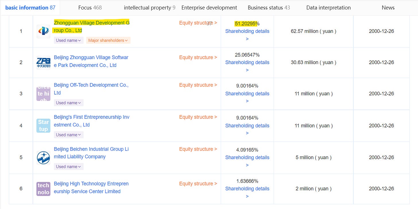418x209 pixels.
Task: Switch to the News tab
Action: (x=388, y=8)
